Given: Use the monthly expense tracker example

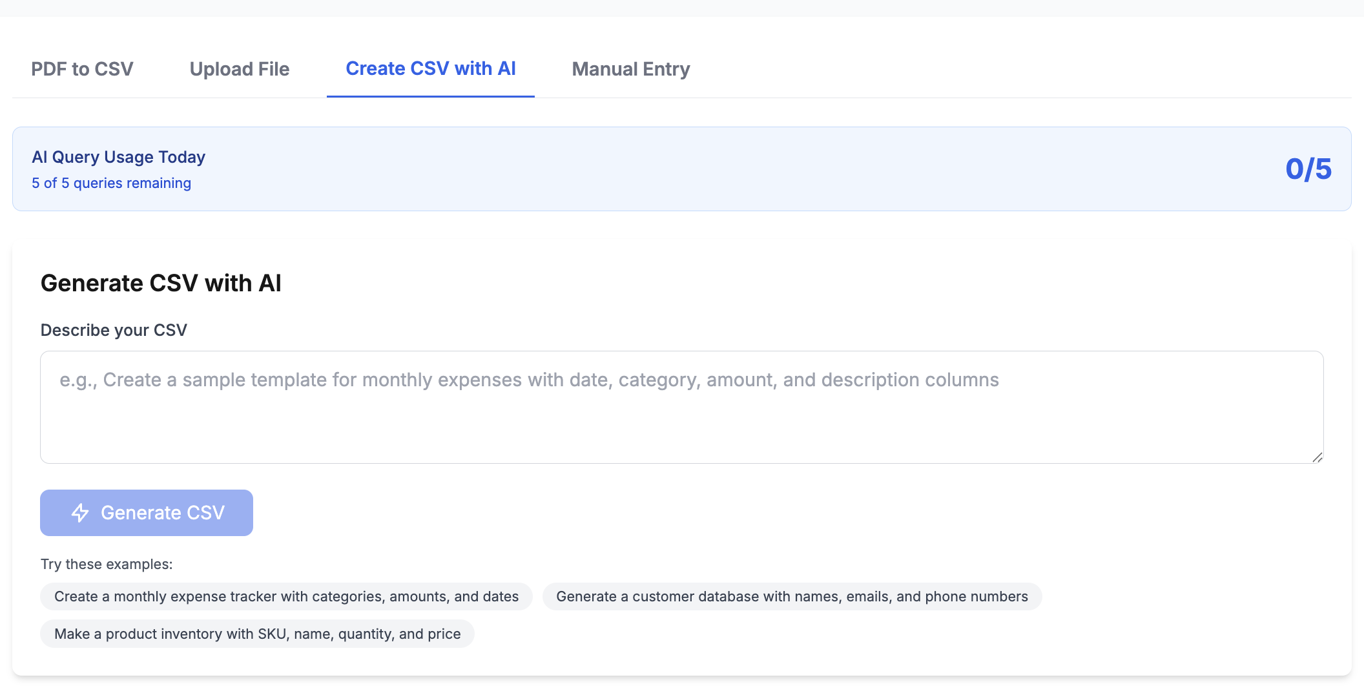Looking at the screenshot, I should pos(286,597).
